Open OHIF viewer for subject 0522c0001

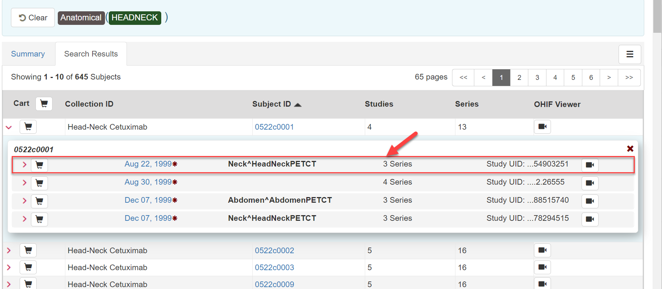click(x=542, y=127)
